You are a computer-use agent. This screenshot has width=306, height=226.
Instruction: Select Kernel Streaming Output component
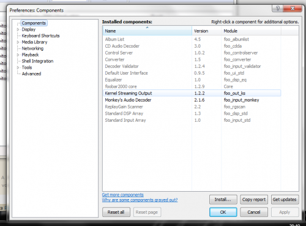coord(192,93)
